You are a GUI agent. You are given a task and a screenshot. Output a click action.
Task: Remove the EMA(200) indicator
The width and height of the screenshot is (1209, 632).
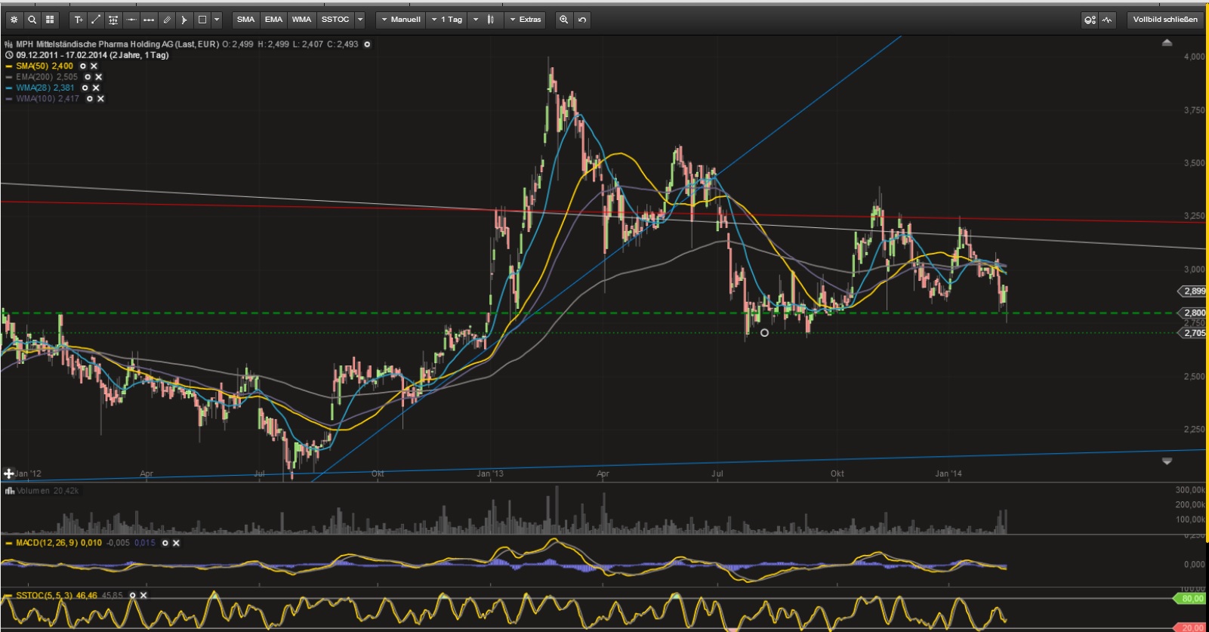[99, 77]
